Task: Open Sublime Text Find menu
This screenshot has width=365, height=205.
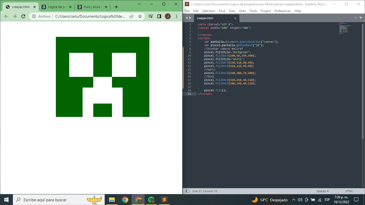Action: (222, 11)
